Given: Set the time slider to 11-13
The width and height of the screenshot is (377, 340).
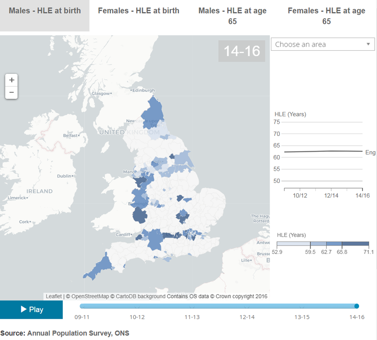Looking at the screenshot, I should tap(192, 306).
